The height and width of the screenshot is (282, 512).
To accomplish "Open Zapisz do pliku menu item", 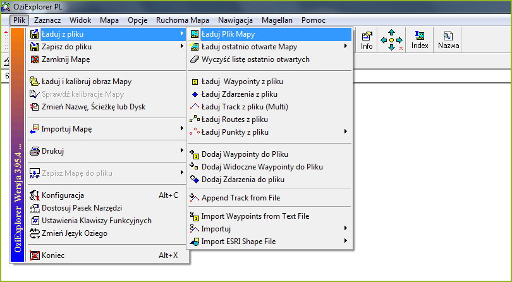I will 107,47.
